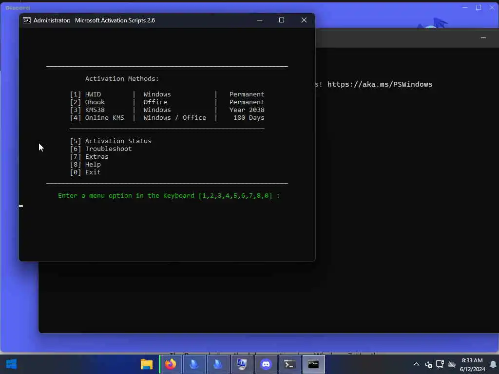499x374 pixels.
Task: Minimize the PowerShell window behind
Action: click(x=483, y=38)
